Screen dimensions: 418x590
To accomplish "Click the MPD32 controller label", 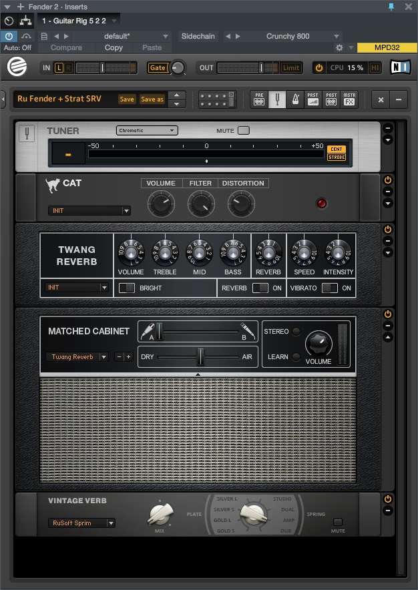I will click(387, 47).
